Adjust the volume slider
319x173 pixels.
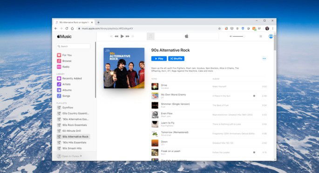tap(238, 36)
